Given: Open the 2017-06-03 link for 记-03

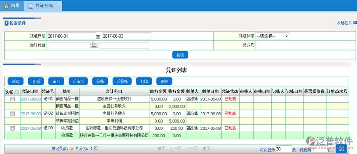Looking at the screenshot, I should (x=31, y=128).
